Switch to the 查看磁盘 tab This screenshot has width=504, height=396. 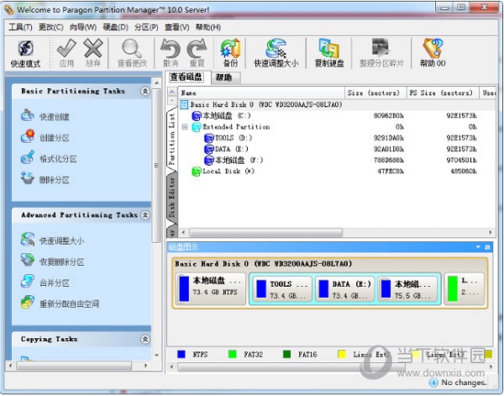pyautogui.click(x=186, y=77)
